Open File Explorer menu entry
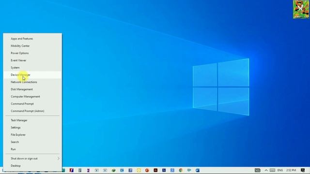This screenshot has height=174, width=310. pos(32,135)
